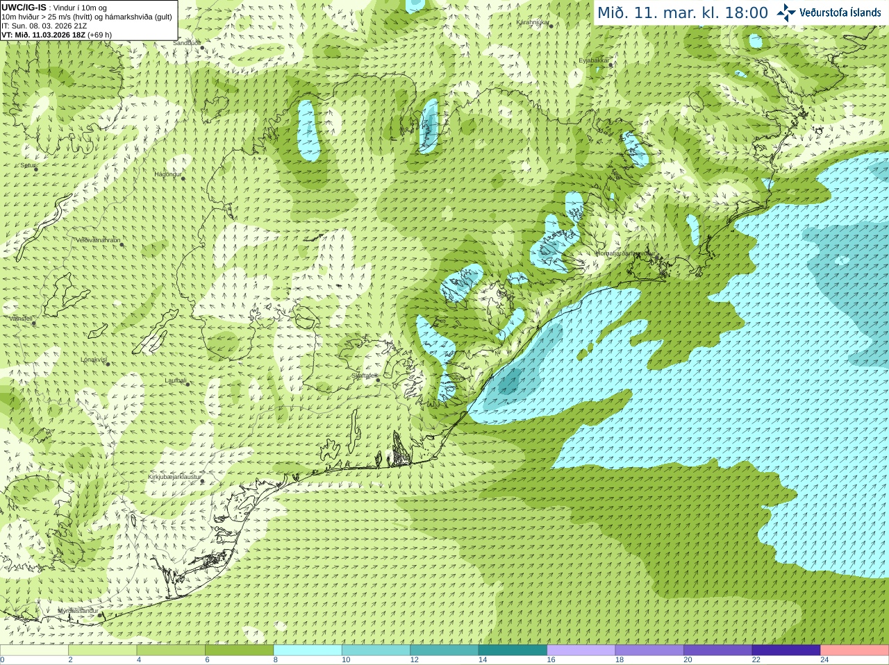Click the 12–14 m/s teal legend swatch
The height and width of the screenshot is (665, 889).
[444, 650]
